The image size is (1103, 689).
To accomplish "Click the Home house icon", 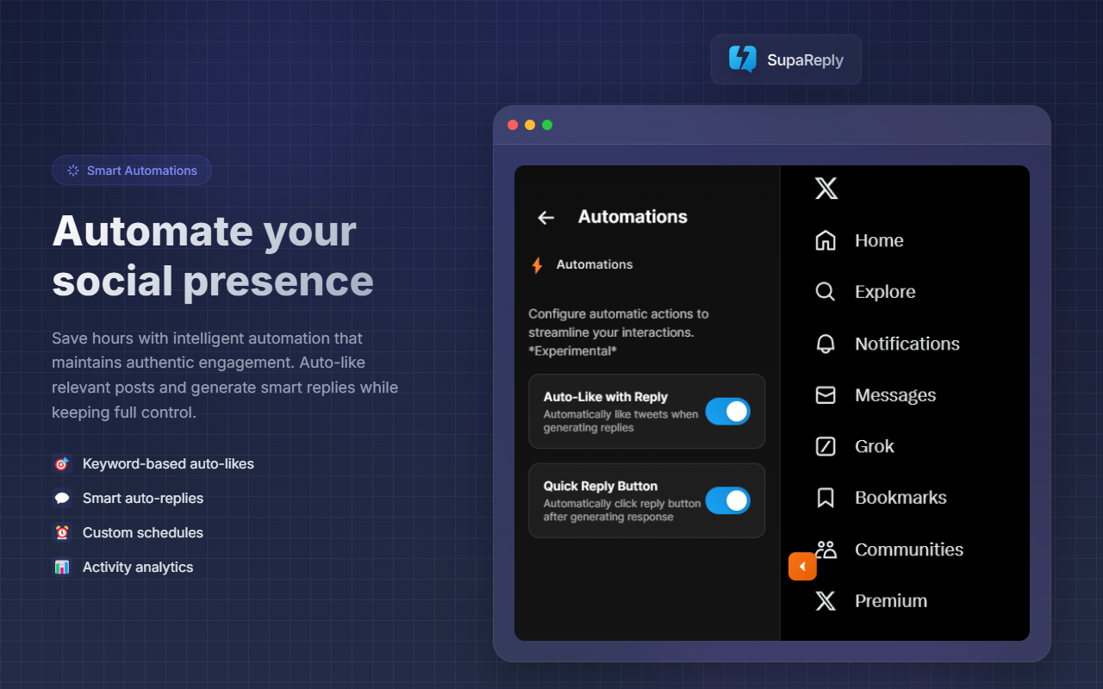I will tap(826, 240).
